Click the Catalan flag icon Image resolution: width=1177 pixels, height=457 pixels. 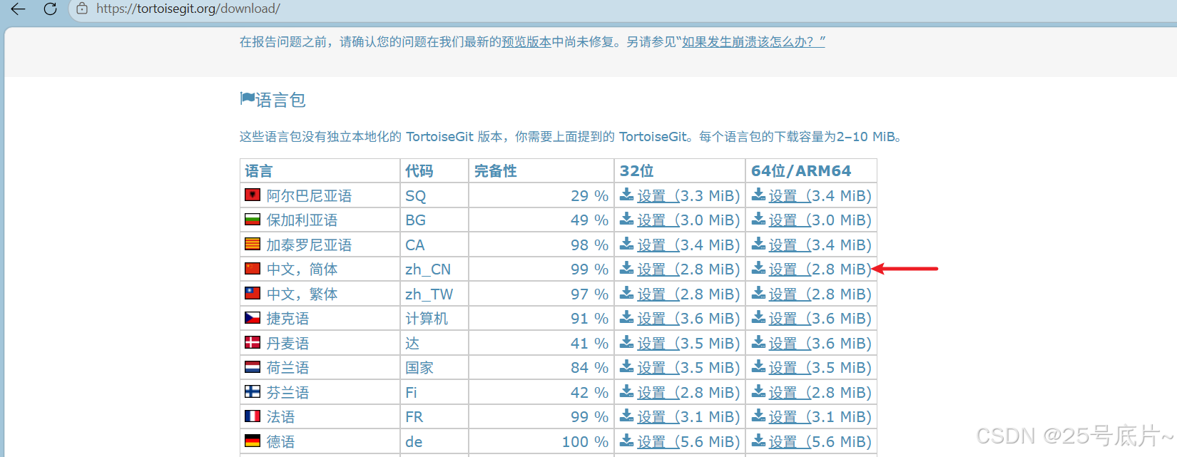(x=253, y=244)
